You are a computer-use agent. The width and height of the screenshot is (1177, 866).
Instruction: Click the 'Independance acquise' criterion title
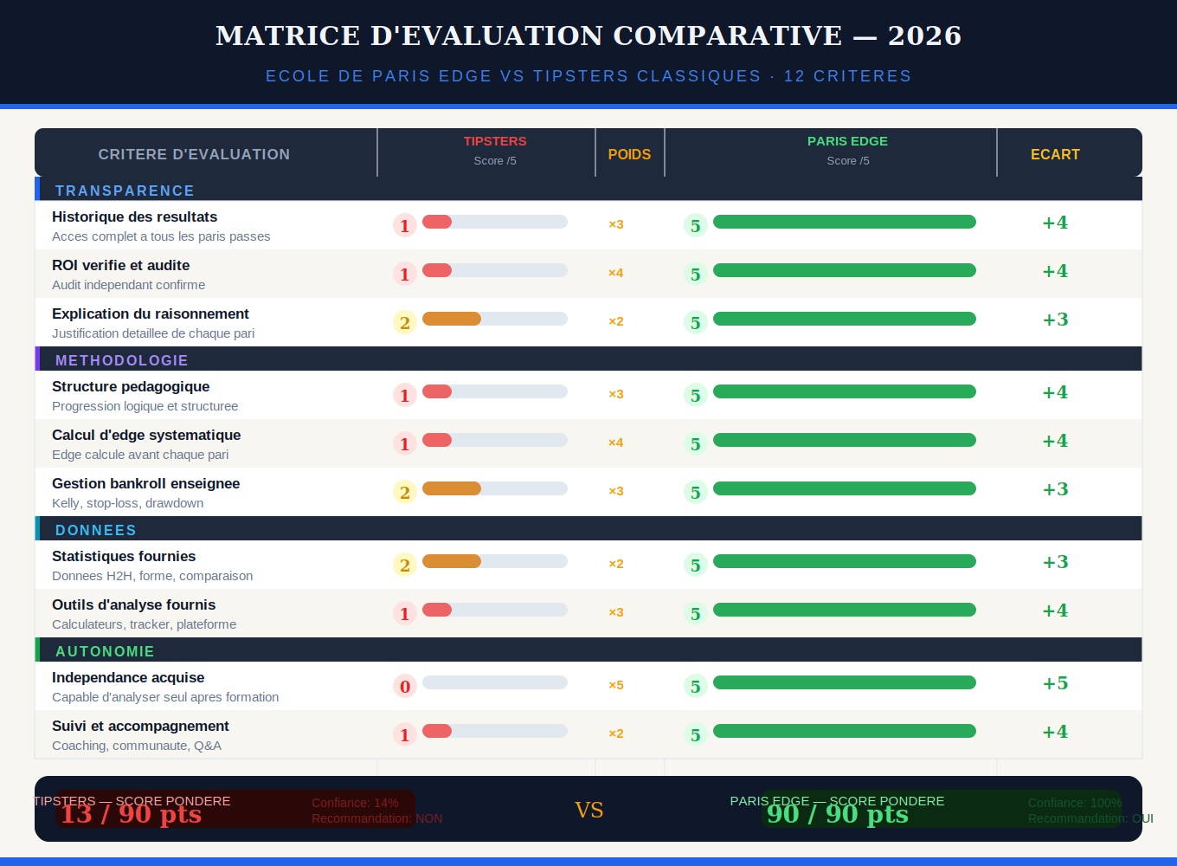pyautogui.click(x=128, y=677)
